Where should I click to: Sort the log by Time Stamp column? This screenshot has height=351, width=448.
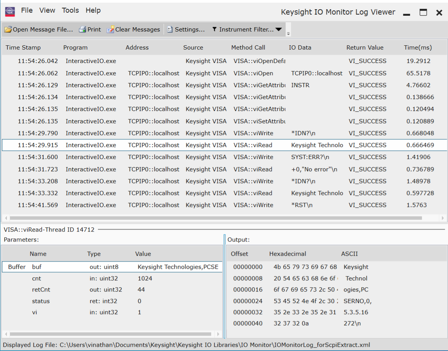click(23, 48)
